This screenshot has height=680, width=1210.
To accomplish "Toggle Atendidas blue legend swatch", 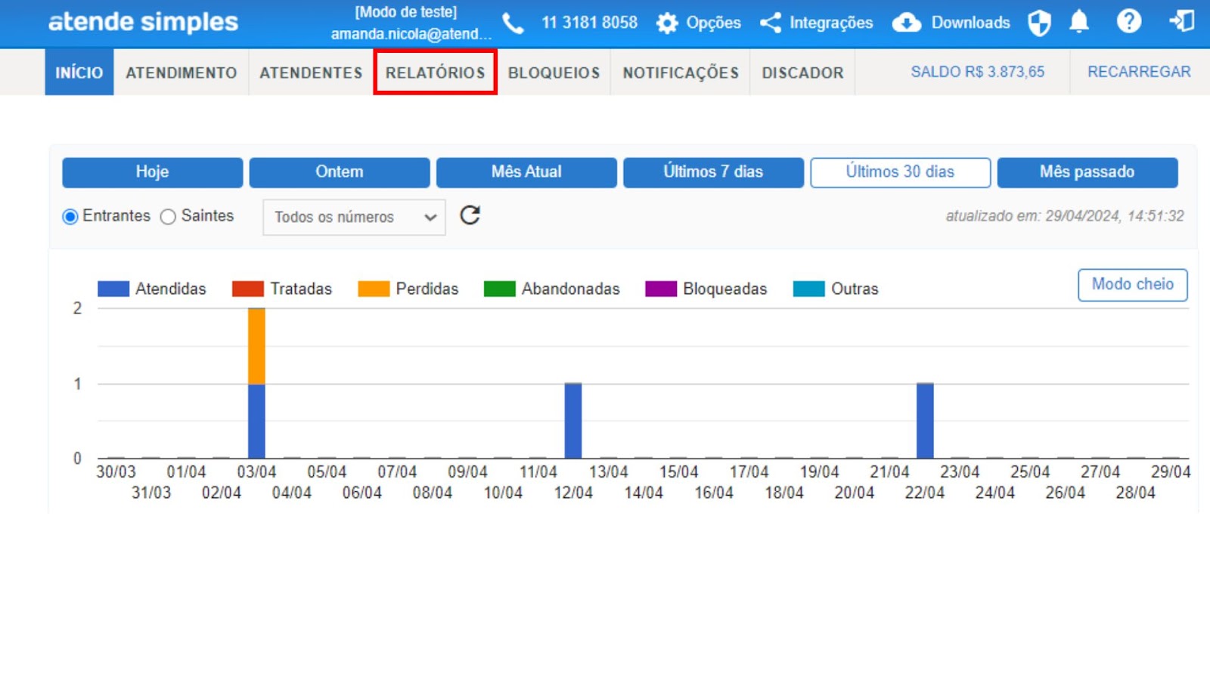I will (113, 289).
